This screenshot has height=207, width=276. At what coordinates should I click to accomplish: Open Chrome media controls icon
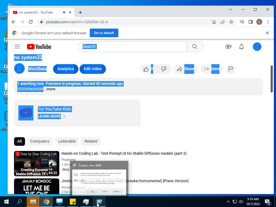click(x=242, y=22)
